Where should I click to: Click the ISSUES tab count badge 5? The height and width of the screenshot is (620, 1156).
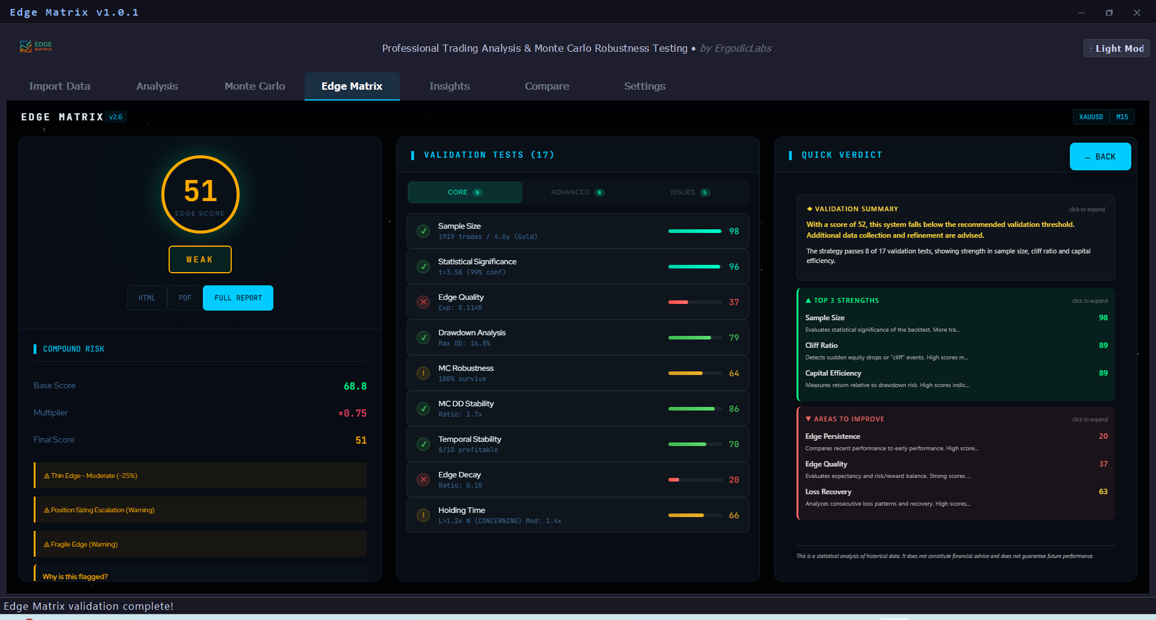[705, 193]
